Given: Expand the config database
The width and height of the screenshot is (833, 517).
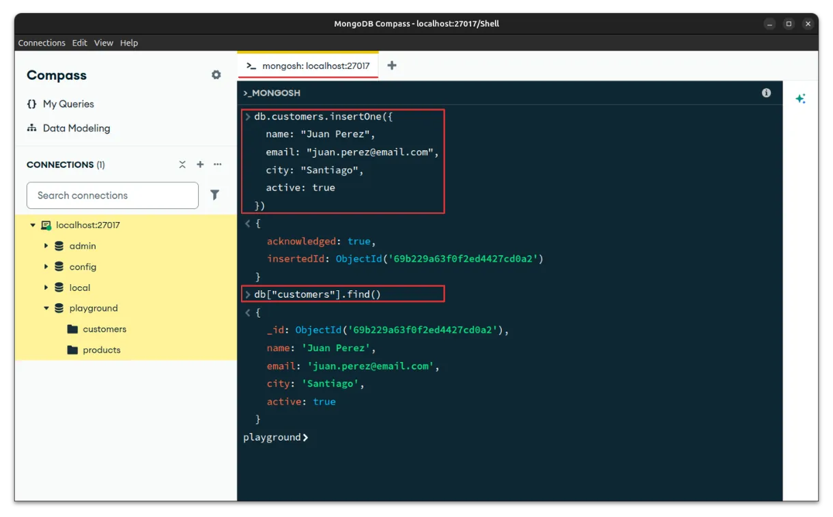Looking at the screenshot, I should pyautogui.click(x=46, y=267).
